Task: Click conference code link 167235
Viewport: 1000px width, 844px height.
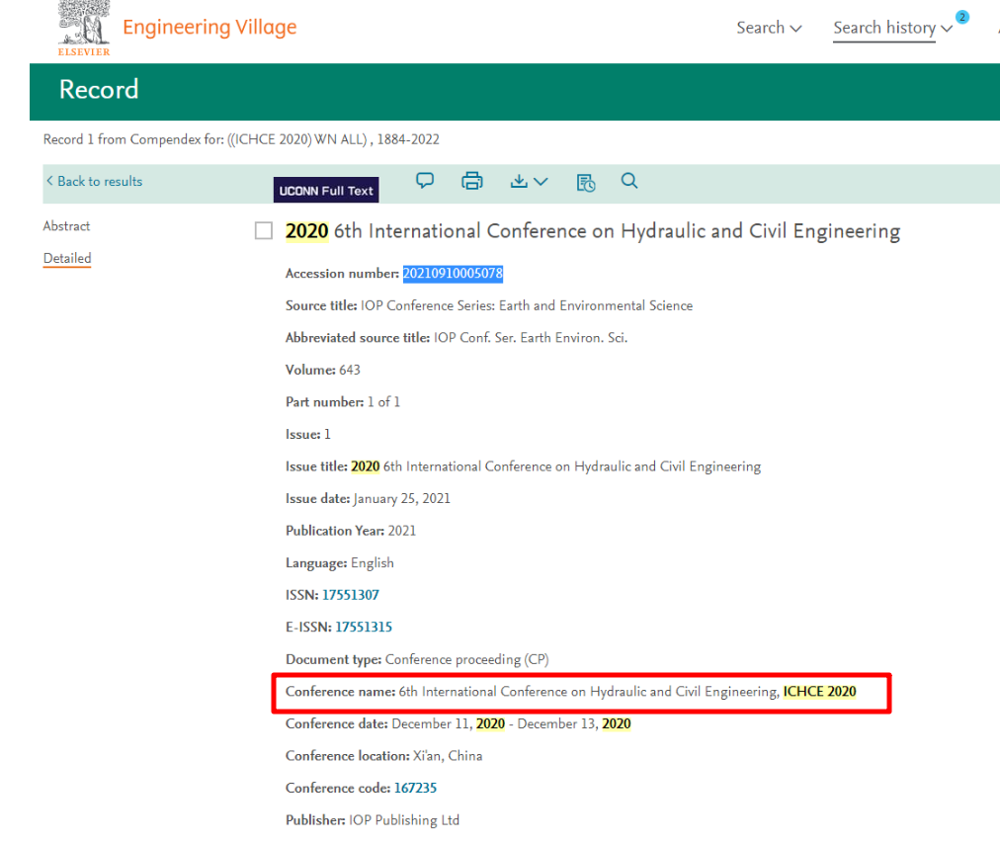Action: [x=415, y=788]
